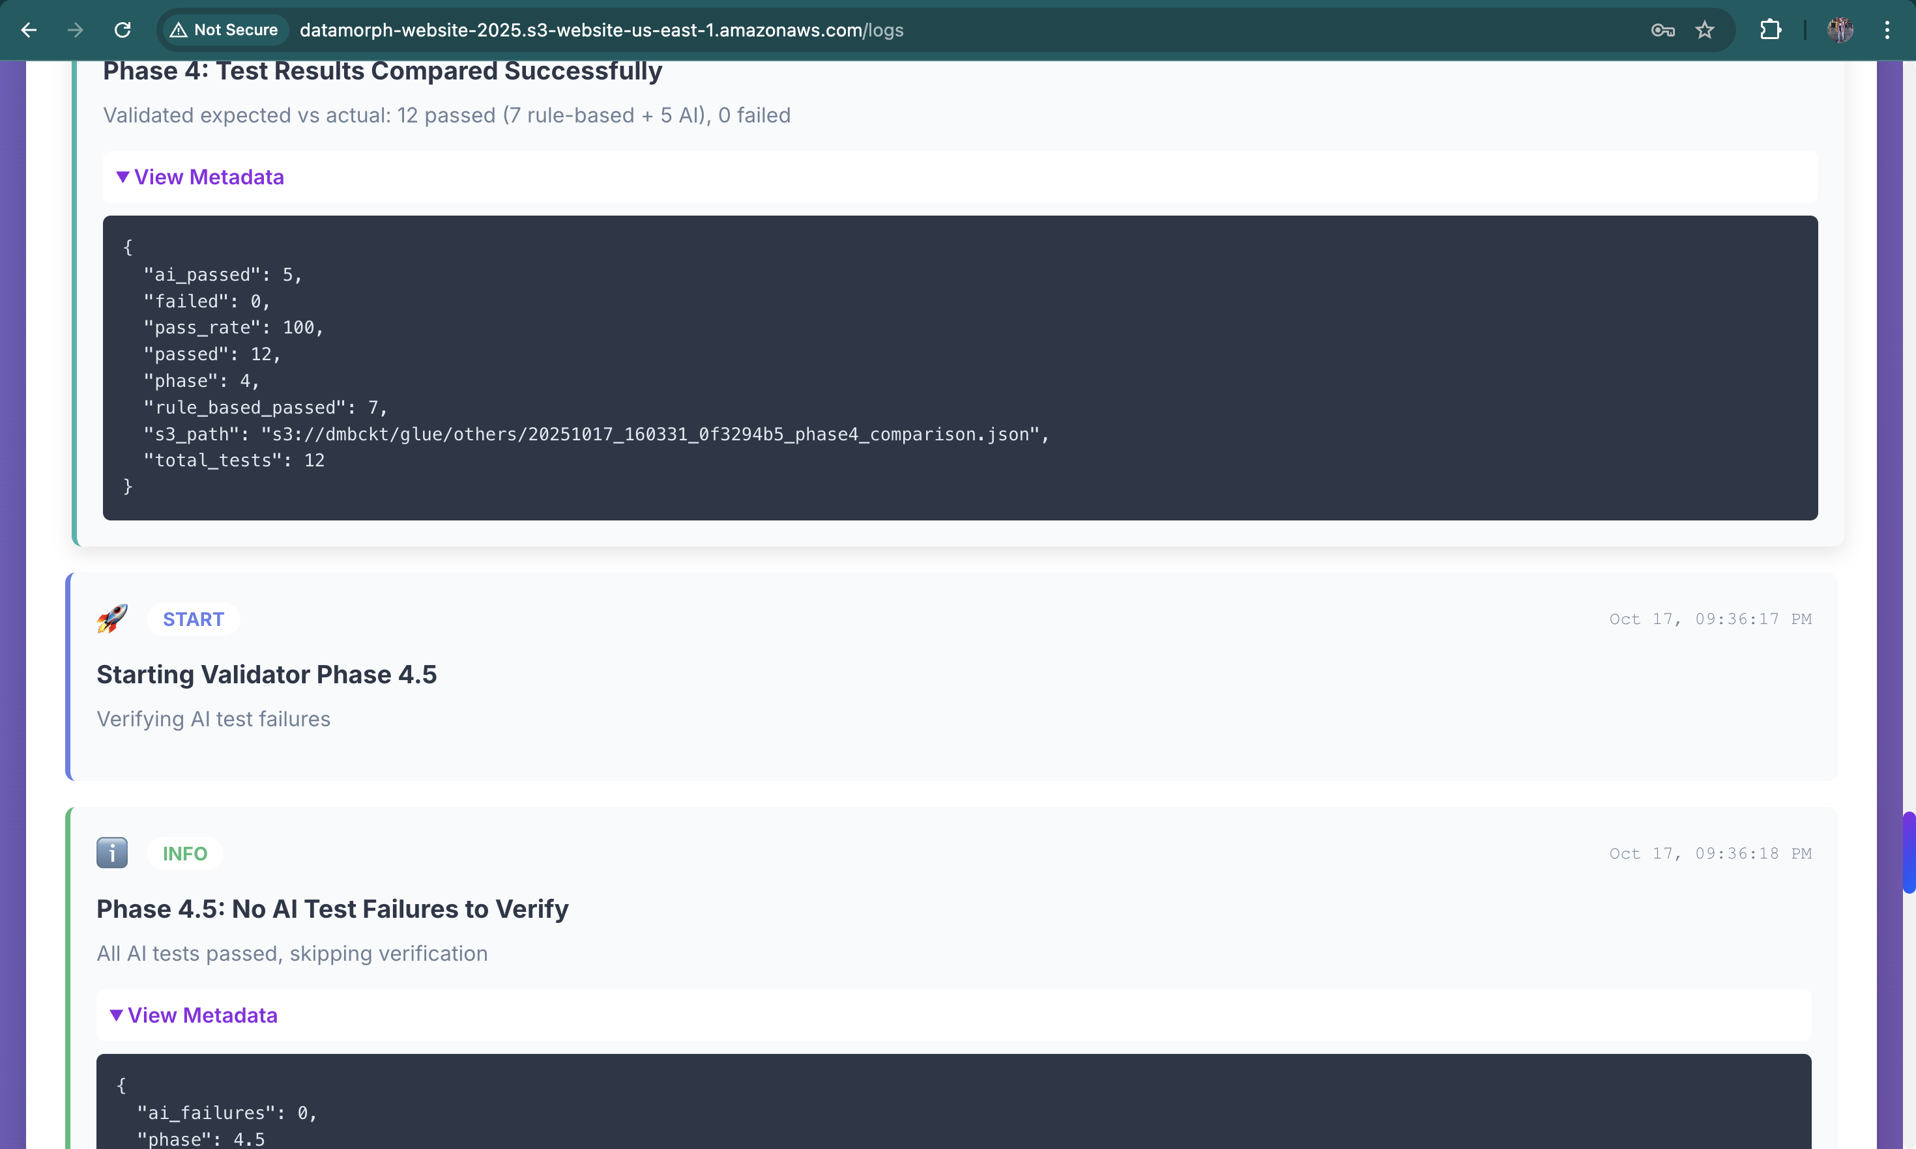Open the user profile avatar

coord(1840,30)
